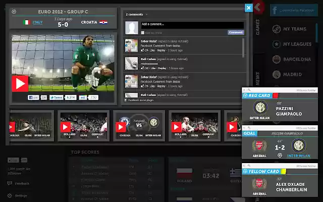This screenshot has height=202, width=323.
Task: Open wrench settings on the Yellow Card notification
Action: click(249, 166)
